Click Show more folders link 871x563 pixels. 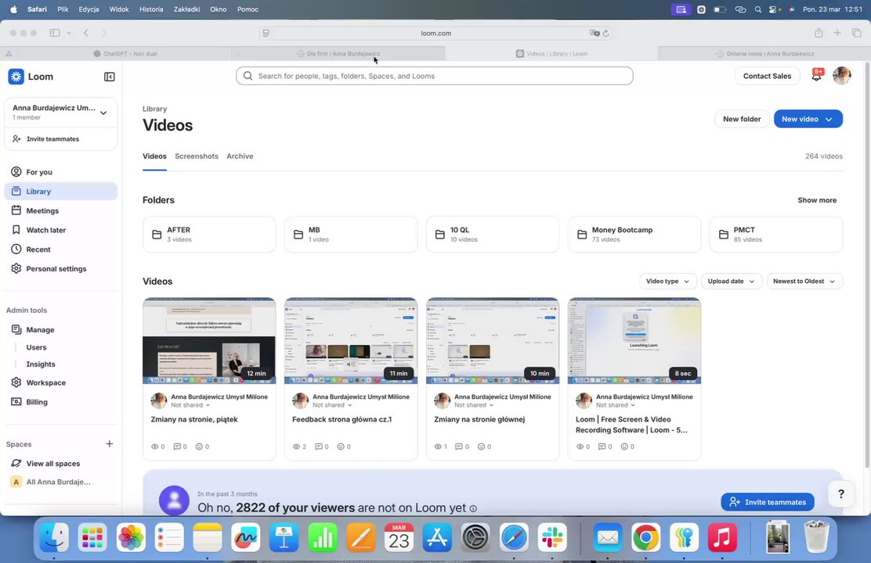tap(817, 200)
